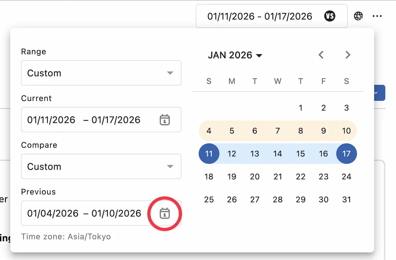Click the globe time zone icon
The height and width of the screenshot is (260, 396).
[x=358, y=16]
